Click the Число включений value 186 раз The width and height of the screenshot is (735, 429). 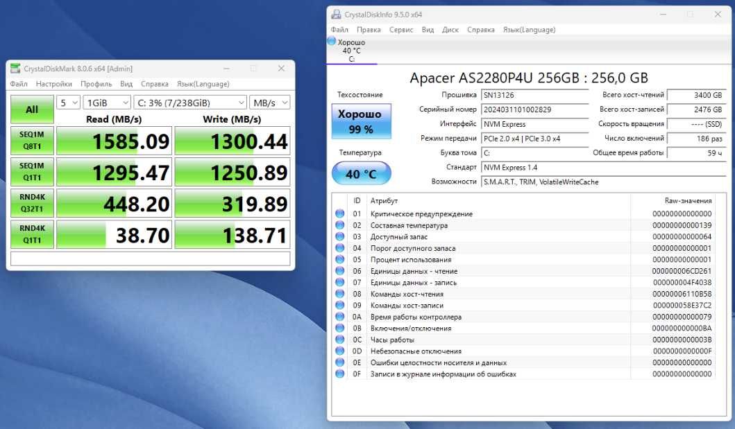[697, 139]
